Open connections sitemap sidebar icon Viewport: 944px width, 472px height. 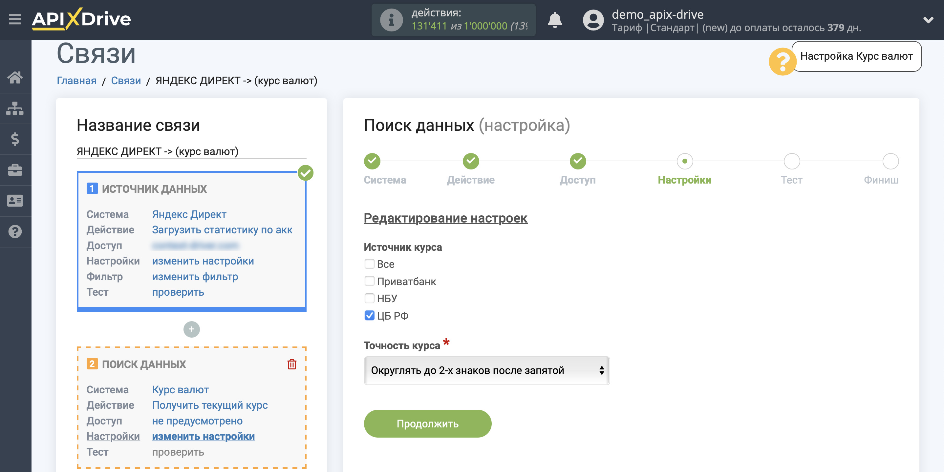pyautogui.click(x=15, y=108)
